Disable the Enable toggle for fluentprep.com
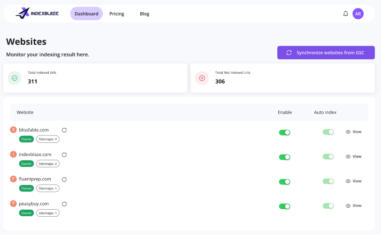Screen dimensions: 381x235 point(284,181)
